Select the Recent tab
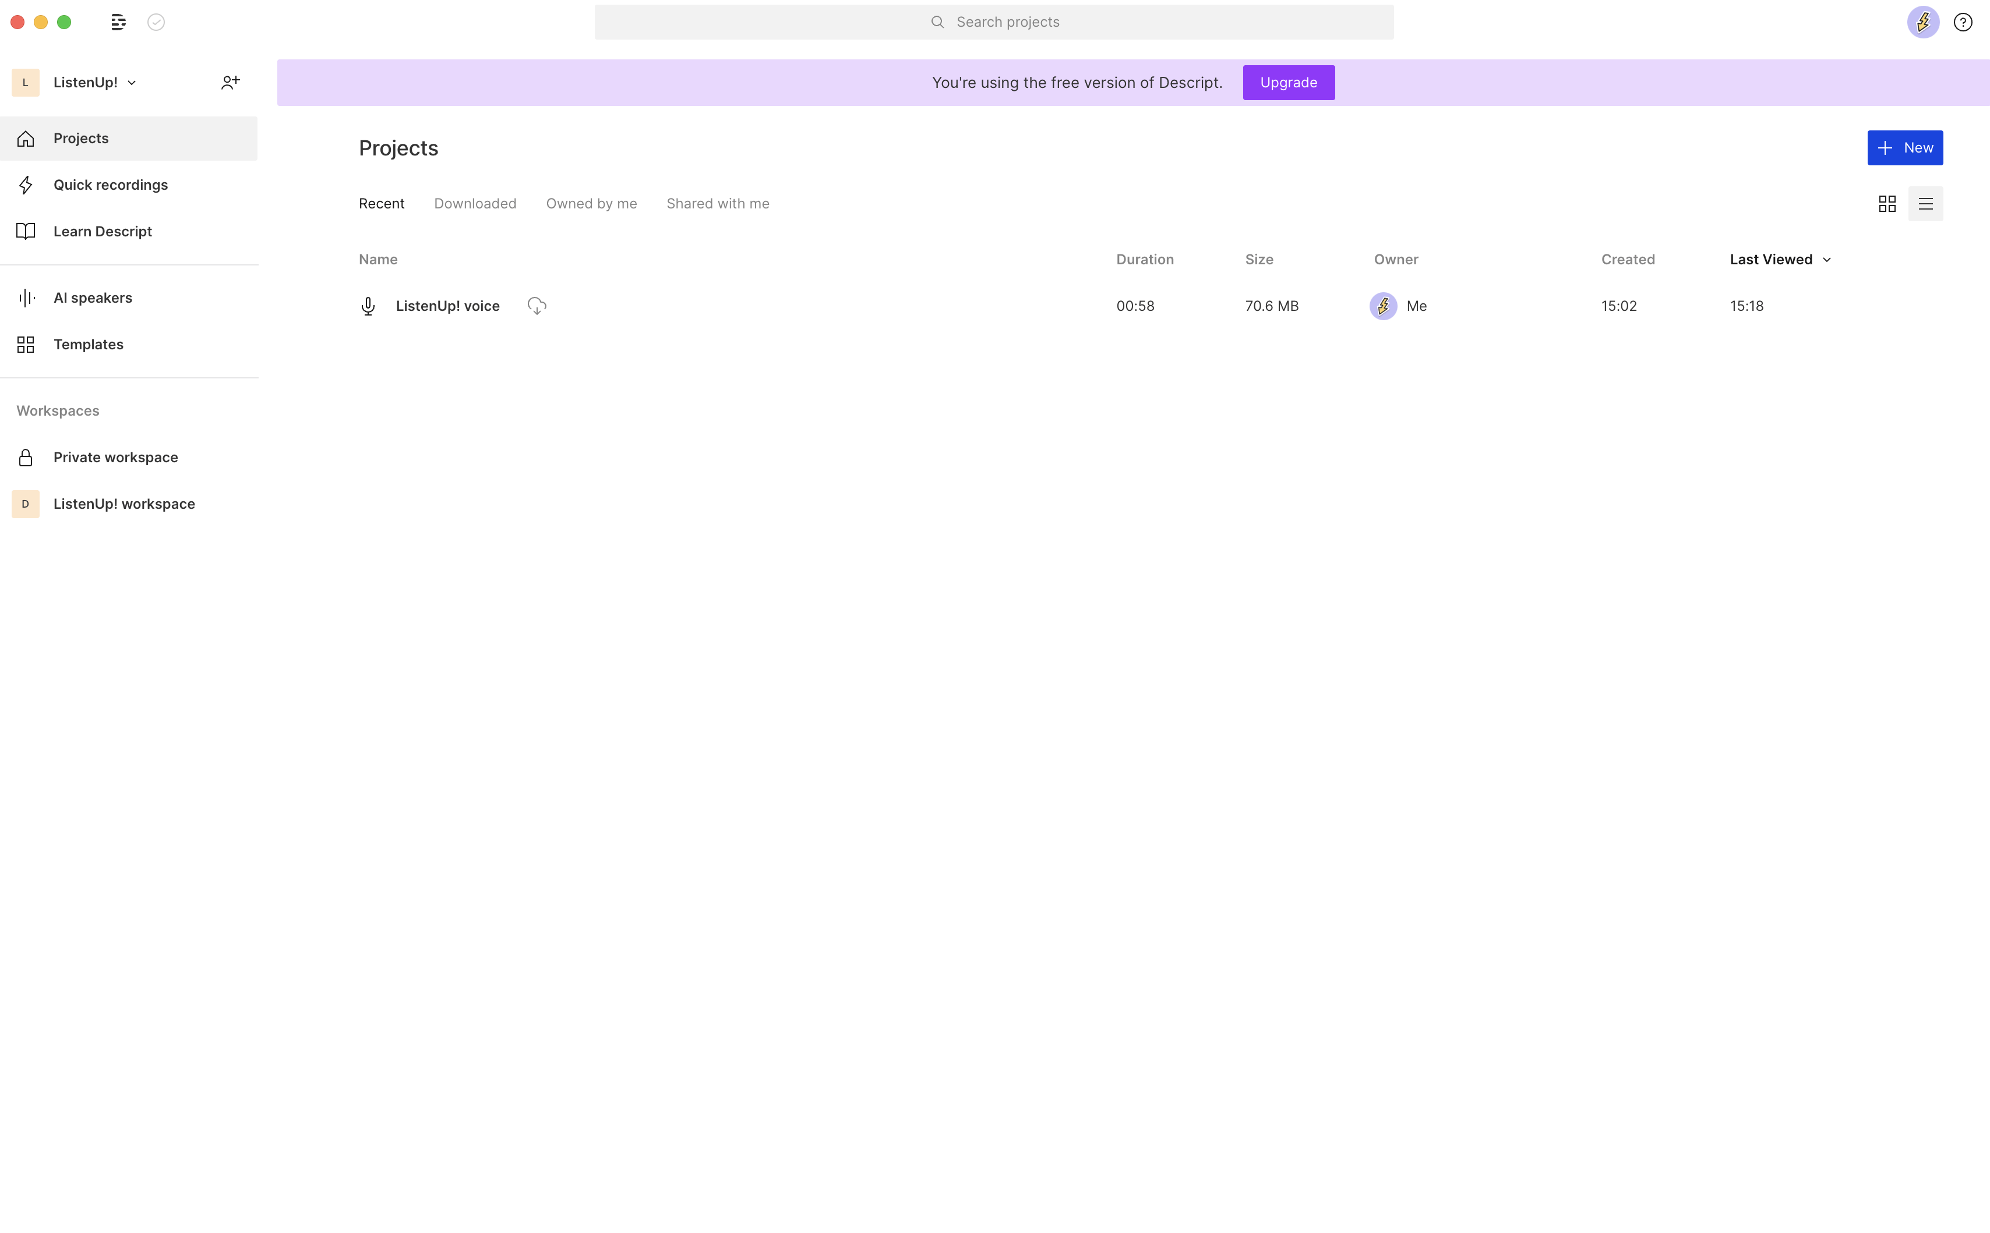1990x1233 pixels. (x=382, y=204)
